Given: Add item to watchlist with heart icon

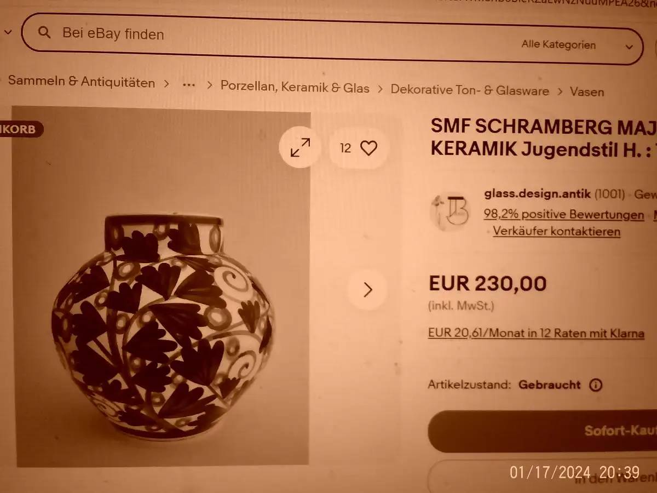Looking at the screenshot, I should (368, 148).
